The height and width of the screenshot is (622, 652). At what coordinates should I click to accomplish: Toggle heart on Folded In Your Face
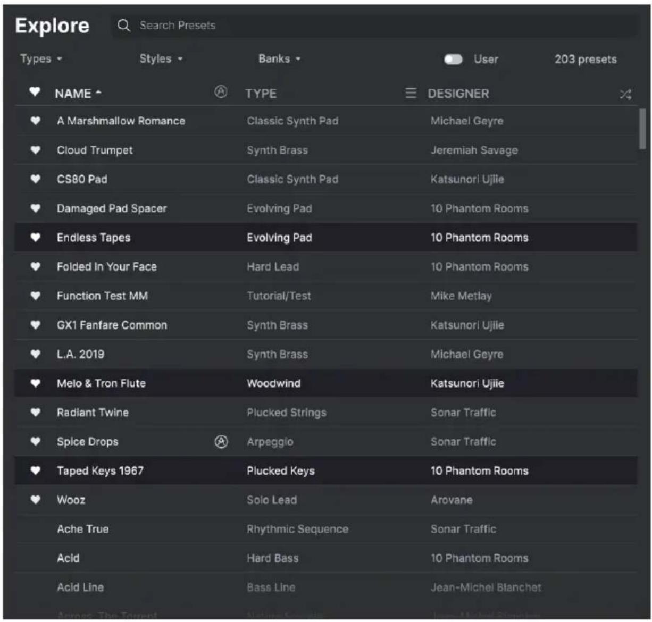tap(35, 266)
